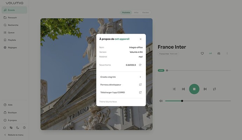This screenshot has width=242, height=140.
Task: Click the À propos info icon
Action: coord(5,120)
